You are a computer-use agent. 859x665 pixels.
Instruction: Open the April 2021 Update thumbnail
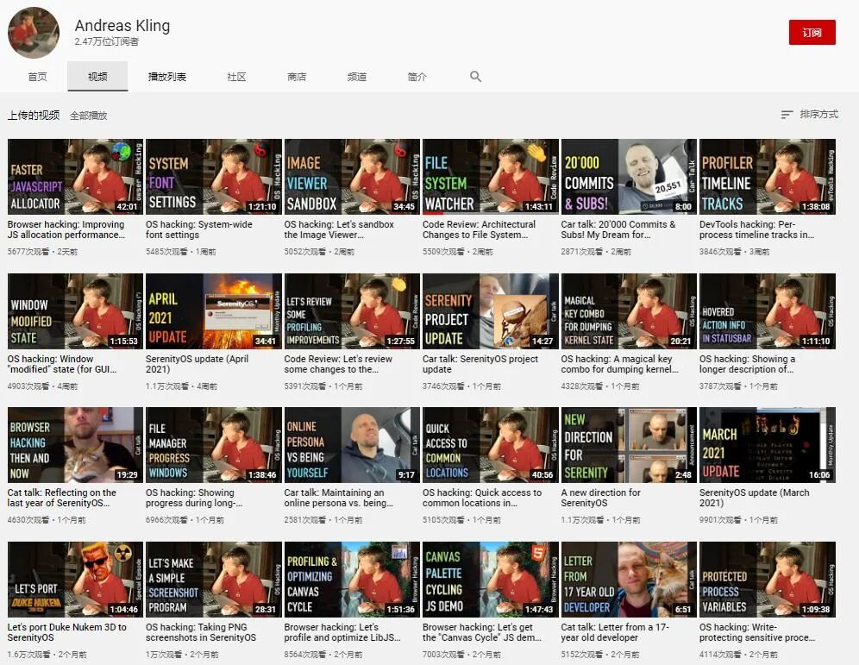214,311
